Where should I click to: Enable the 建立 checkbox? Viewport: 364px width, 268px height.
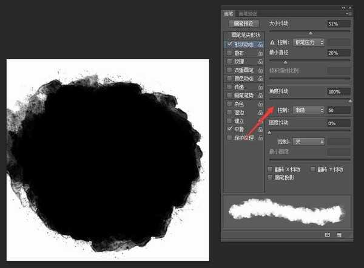229,120
